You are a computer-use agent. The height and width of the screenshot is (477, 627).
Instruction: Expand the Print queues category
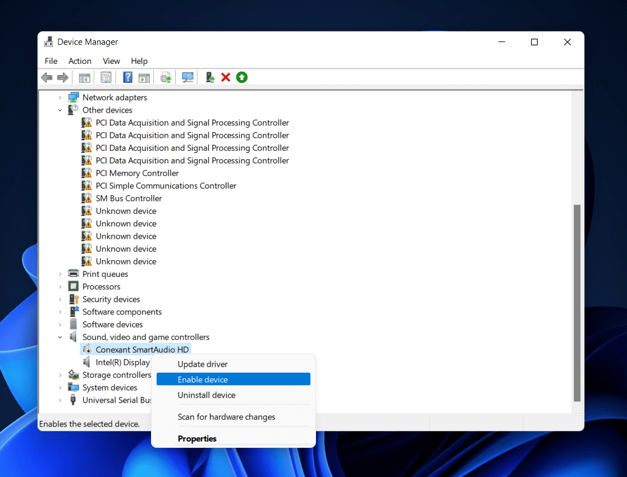point(60,274)
